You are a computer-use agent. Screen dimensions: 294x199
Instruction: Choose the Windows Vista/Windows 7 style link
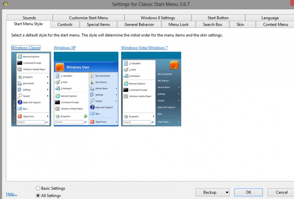pyautogui.click(x=144, y=48)
